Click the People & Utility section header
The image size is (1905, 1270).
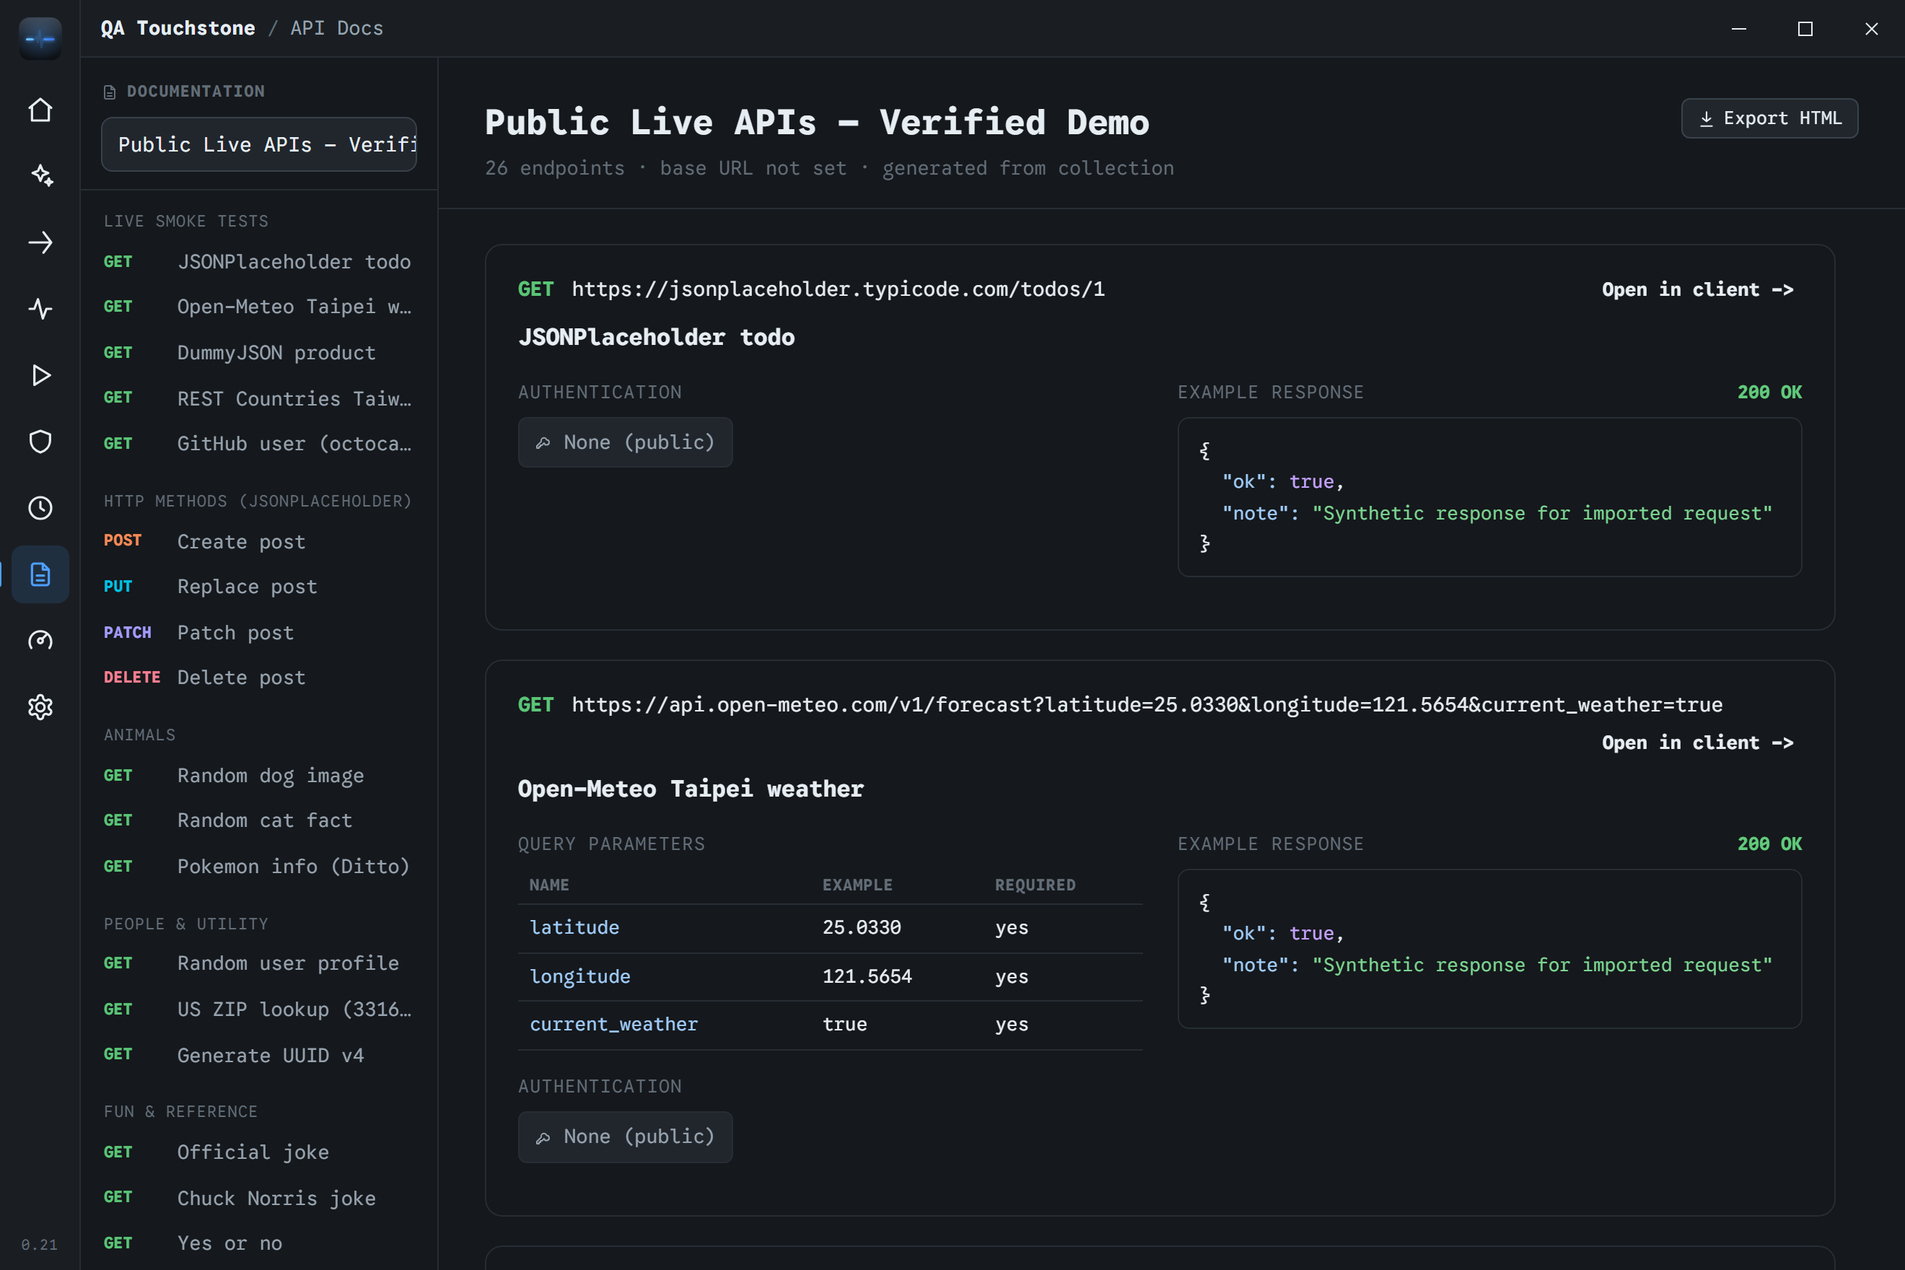coord(185,924)
